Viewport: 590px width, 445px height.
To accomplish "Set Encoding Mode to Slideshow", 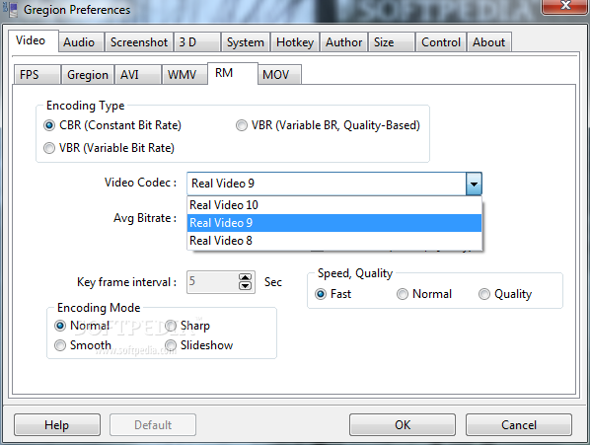I will pyautogui.click(x=199, y=345).
